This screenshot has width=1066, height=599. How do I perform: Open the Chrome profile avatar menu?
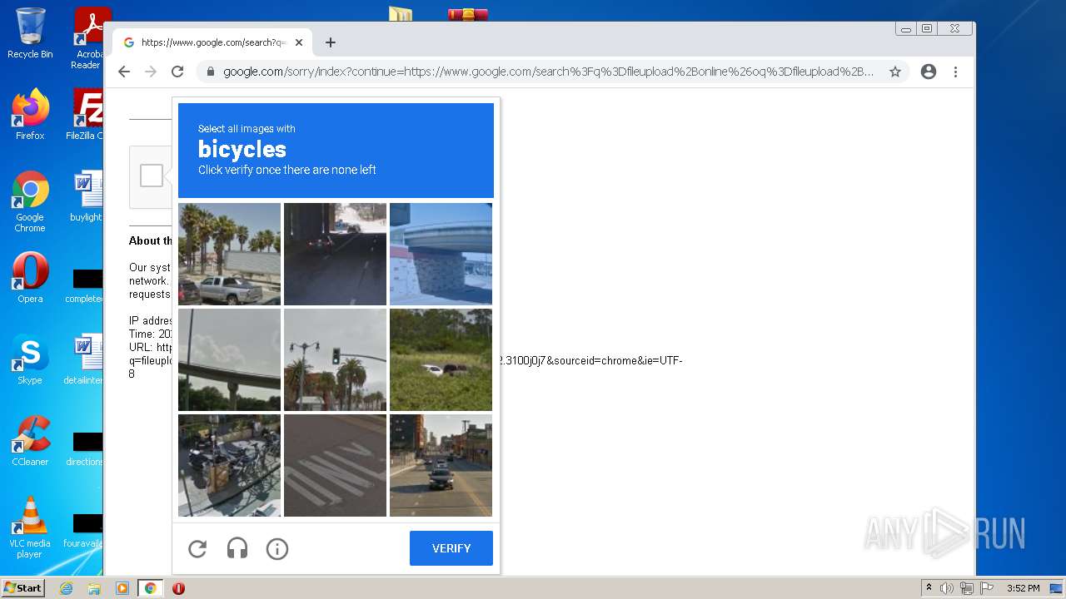(929, 72)
